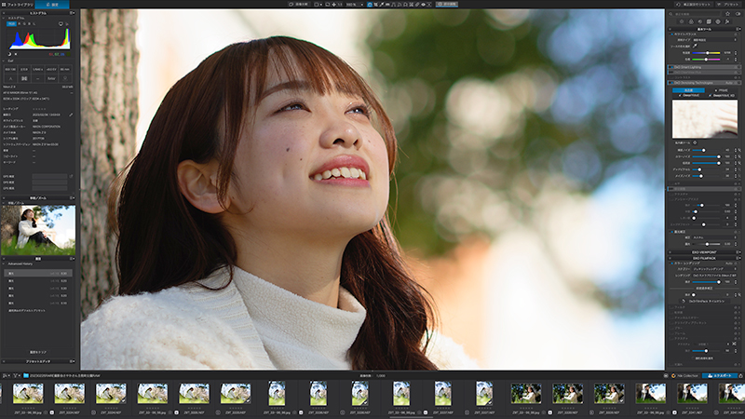The height and width of the screenshot is (419, 745).
Task: Select the top highlighted history entry
Action: [x=38, y=273]
